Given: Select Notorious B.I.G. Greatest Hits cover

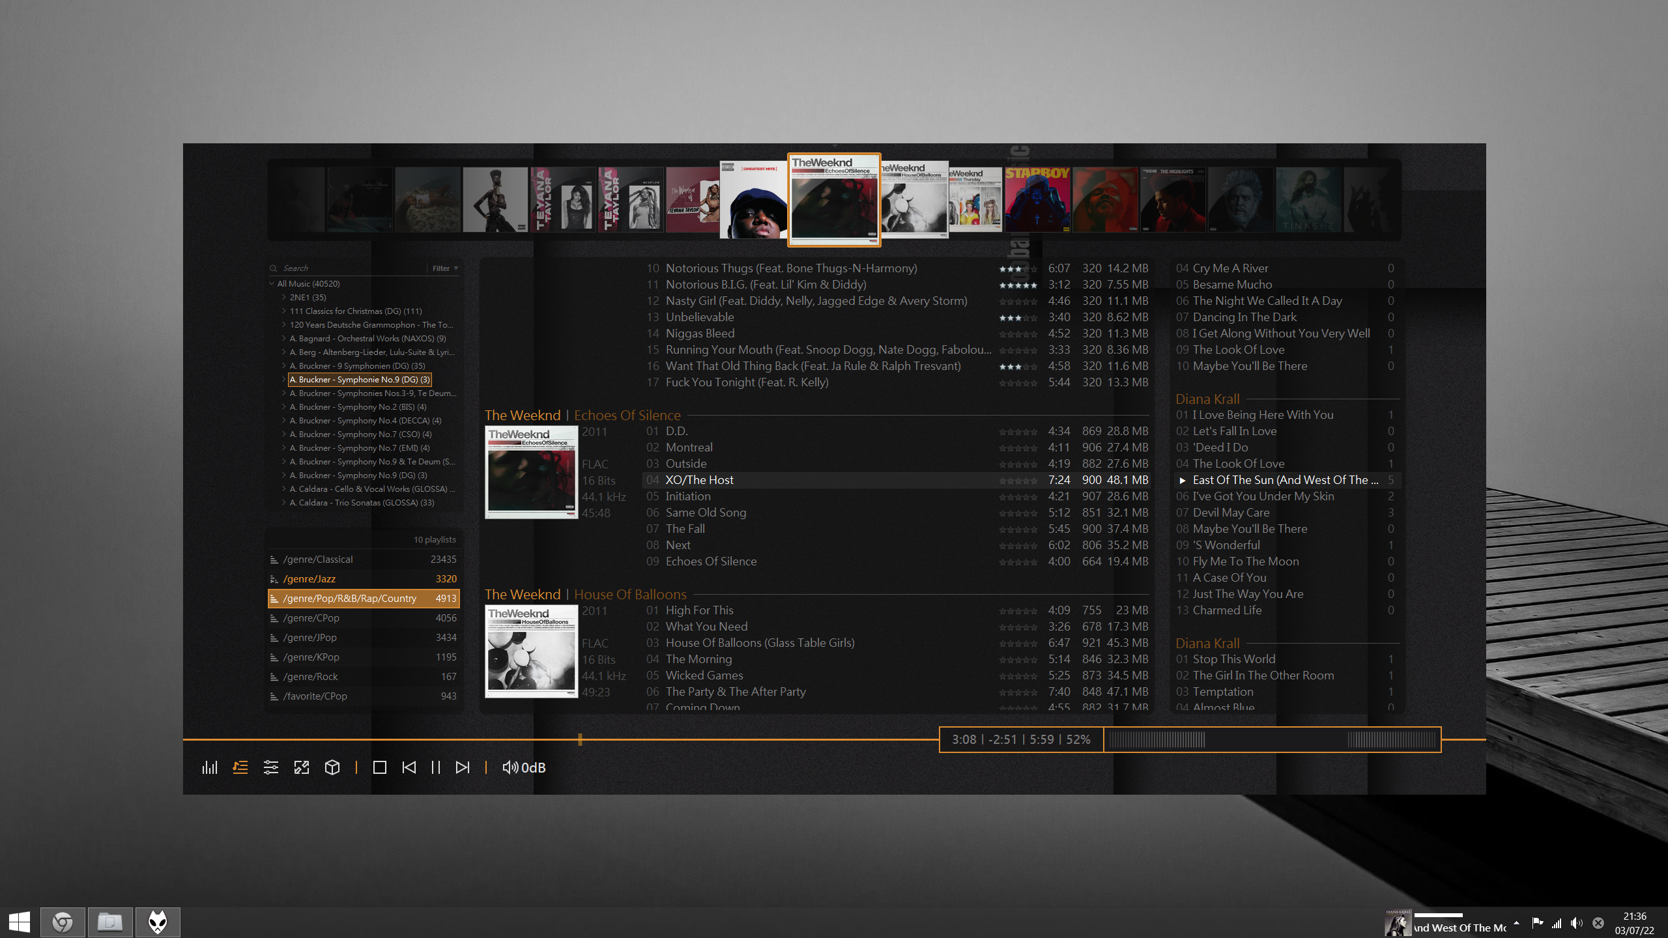Looking at the screenshot, I should (753, 199).
